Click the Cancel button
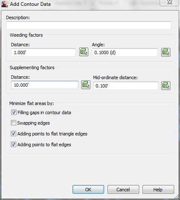 123,190
